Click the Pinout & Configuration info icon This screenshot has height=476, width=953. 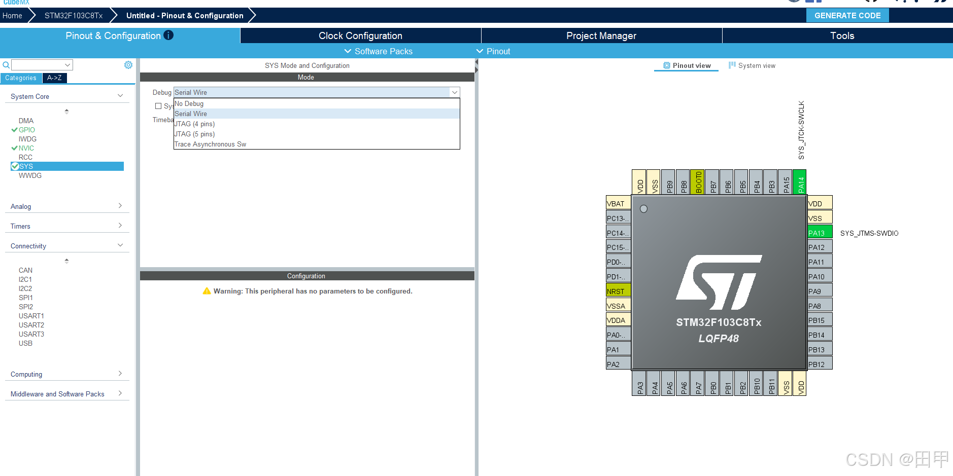point(168,35)
